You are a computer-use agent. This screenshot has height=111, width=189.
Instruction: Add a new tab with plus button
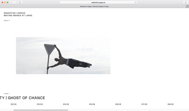pos(187,6)
